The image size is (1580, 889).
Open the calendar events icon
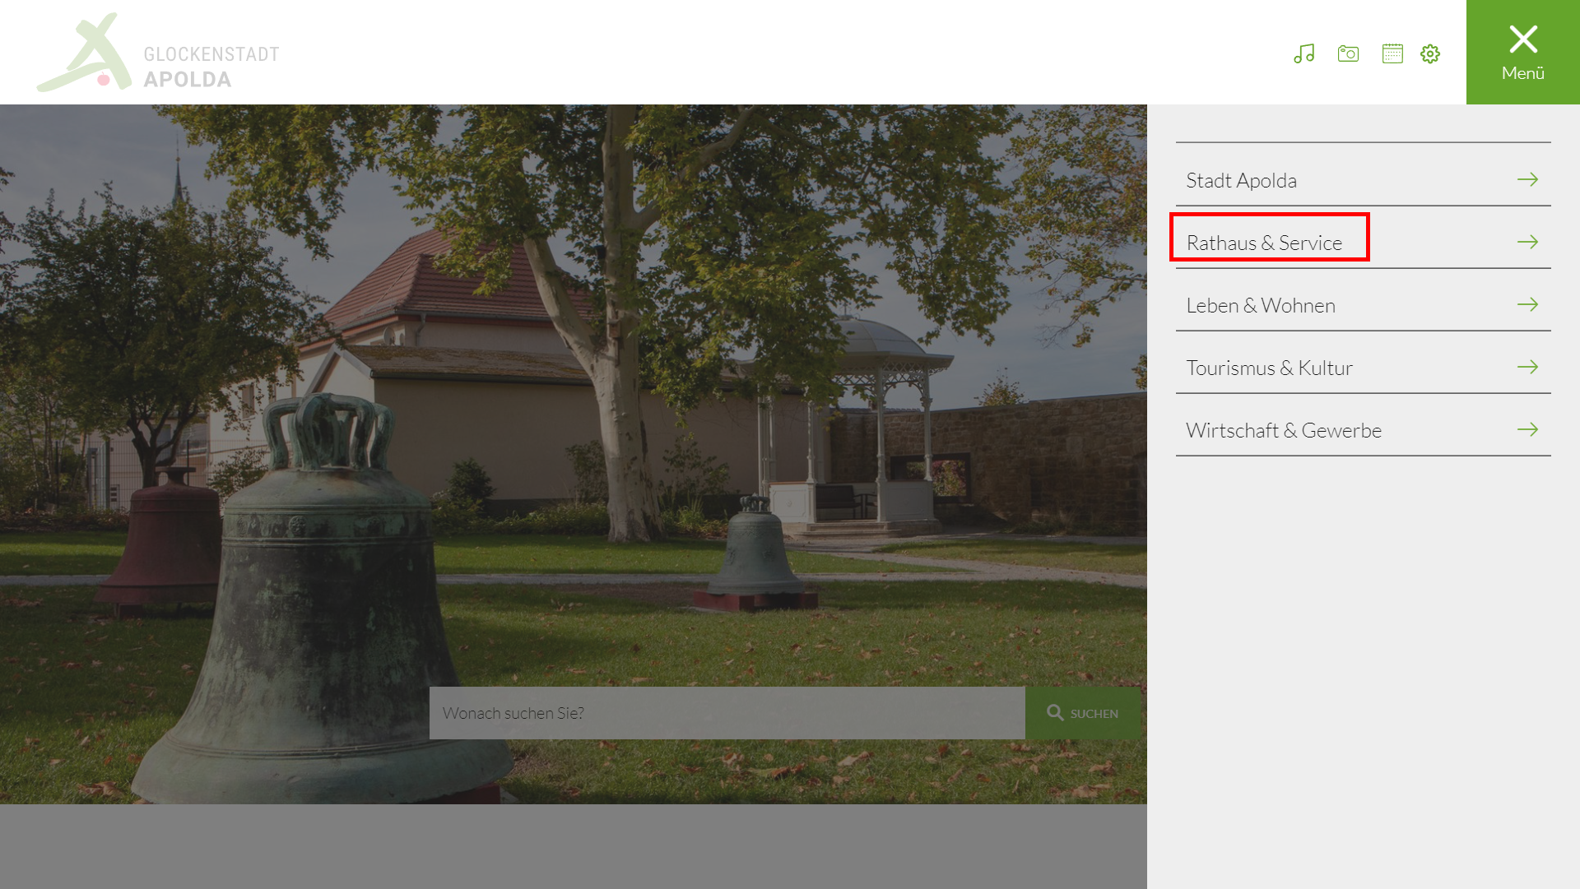click(1392, 53)
